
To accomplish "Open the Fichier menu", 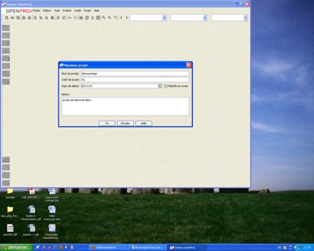I will [x=36, y=11].
